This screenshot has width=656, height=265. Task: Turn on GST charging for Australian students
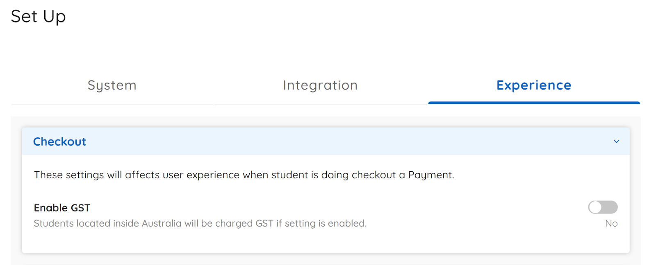point(603,207)
